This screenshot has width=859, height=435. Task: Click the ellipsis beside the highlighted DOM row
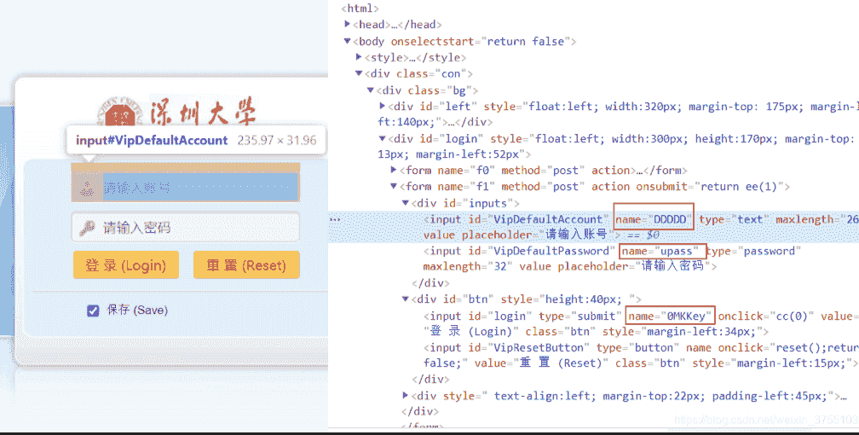click(336, 219)
